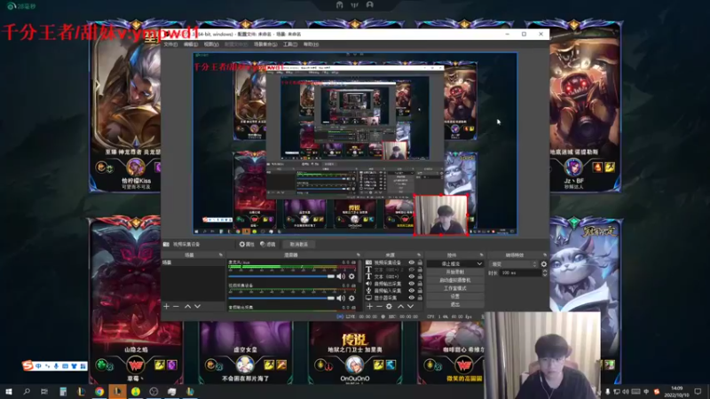This screenshot has width=710, height=399.
Task: Remove selected source with minus icon
Action: tap(380, 306)
